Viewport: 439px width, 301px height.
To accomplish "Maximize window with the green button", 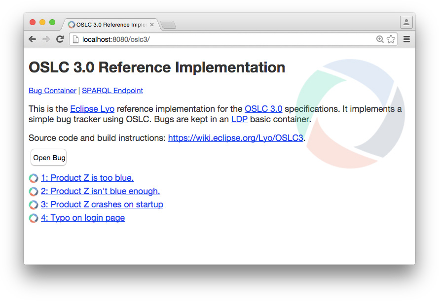I will point(52,22).
